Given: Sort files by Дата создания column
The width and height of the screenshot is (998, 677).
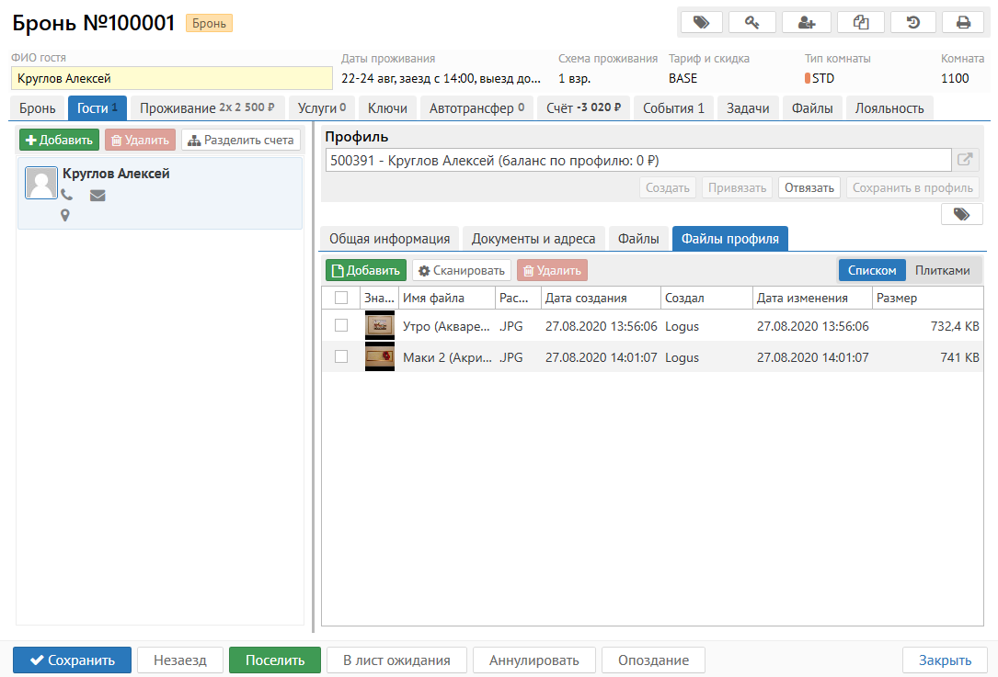Looking at the screenshot, I should click(x=586, y=298).
